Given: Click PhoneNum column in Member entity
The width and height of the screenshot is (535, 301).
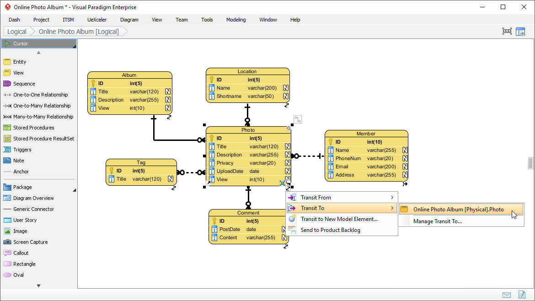Looking at the screenshot, I should tap(366, 158).
